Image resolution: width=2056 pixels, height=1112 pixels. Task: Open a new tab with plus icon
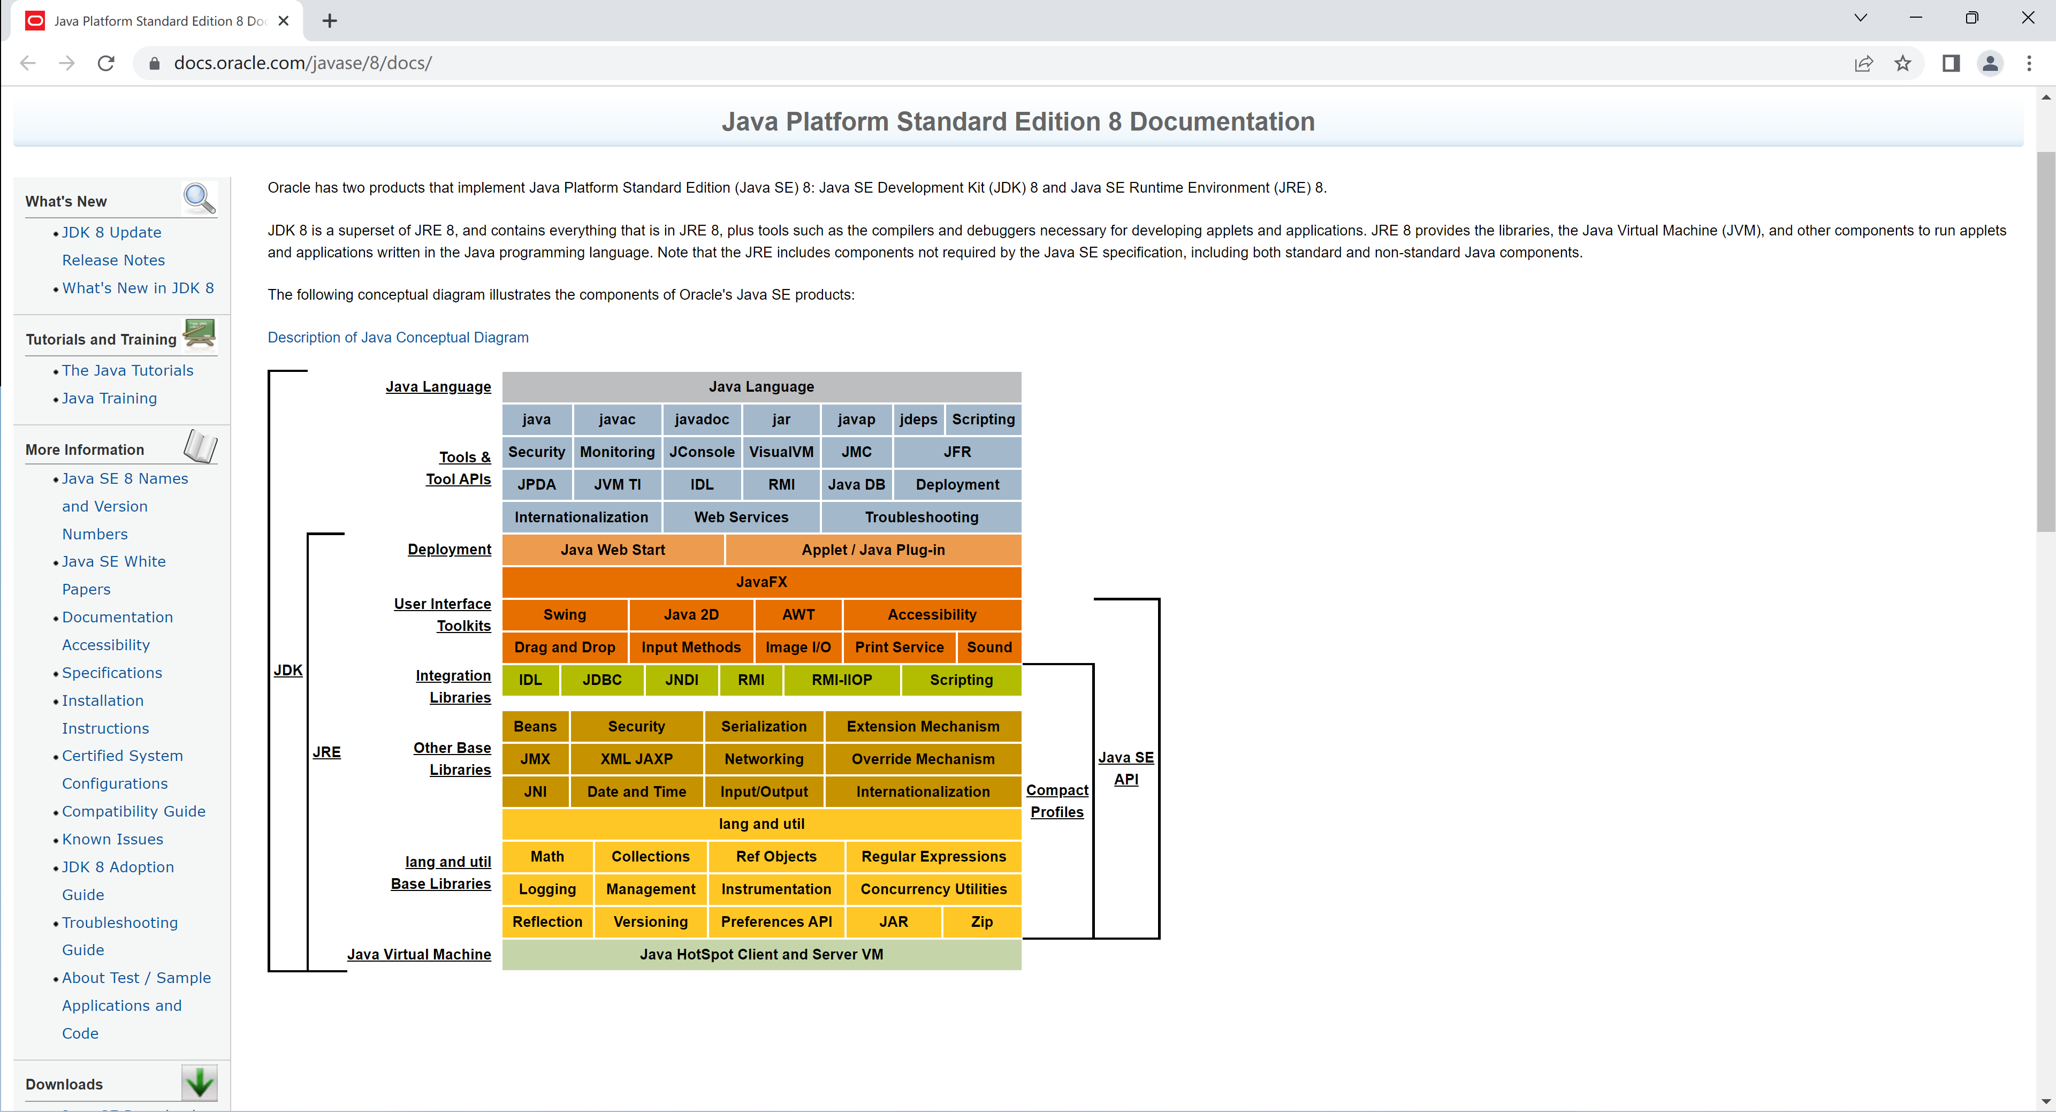point(330,21)
